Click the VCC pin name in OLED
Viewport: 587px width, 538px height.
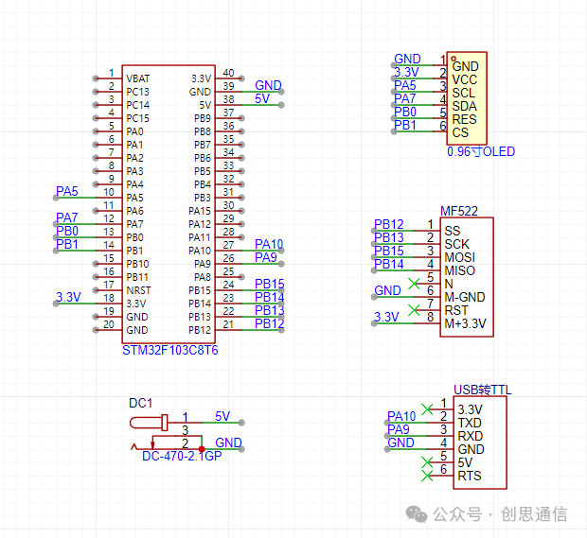point(465,79)
